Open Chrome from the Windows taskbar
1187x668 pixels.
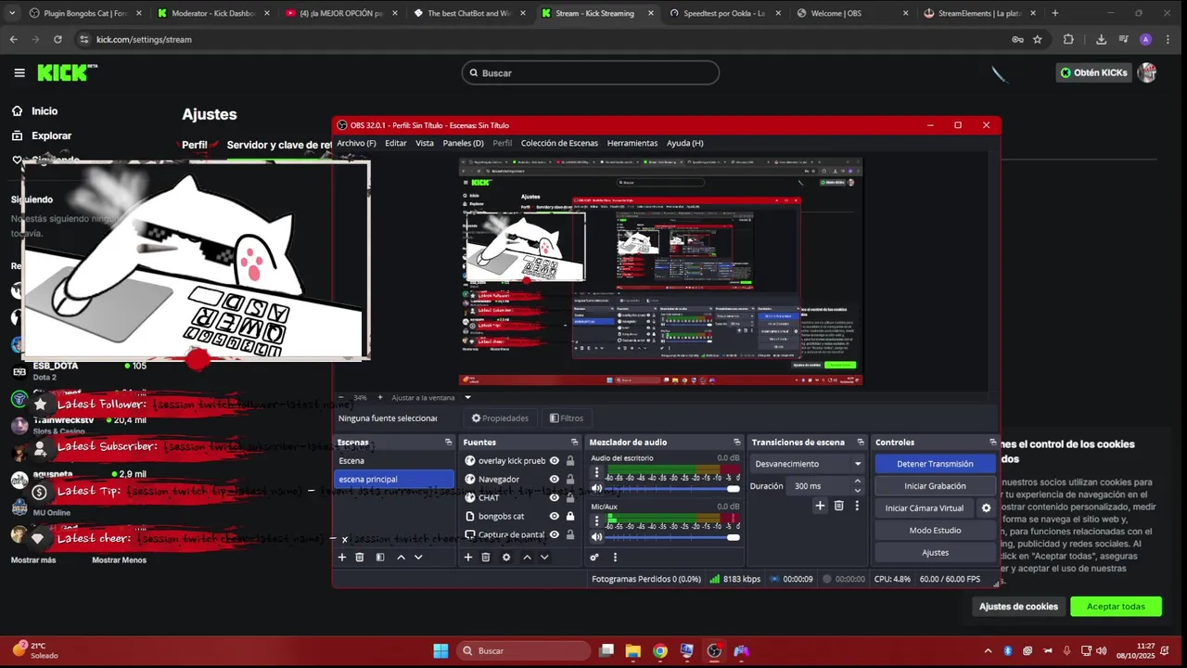coord(659,650)
